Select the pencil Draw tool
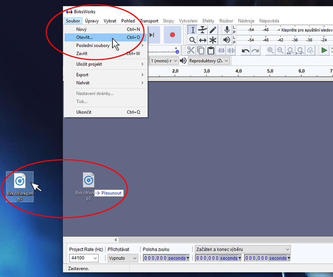The image size is (333, 277). [213, 30]
